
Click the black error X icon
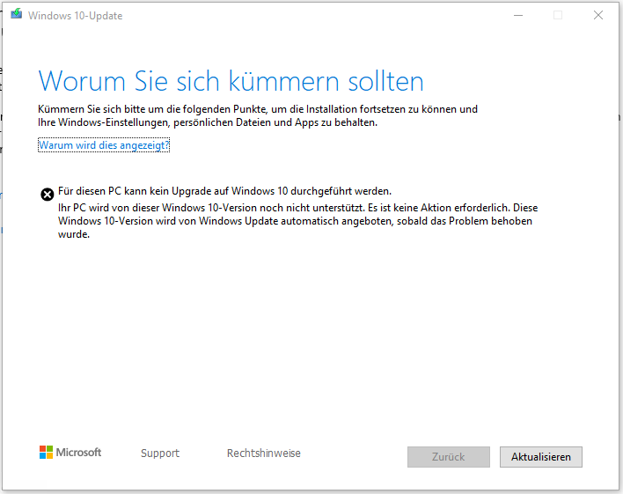[x=47, y=195]
